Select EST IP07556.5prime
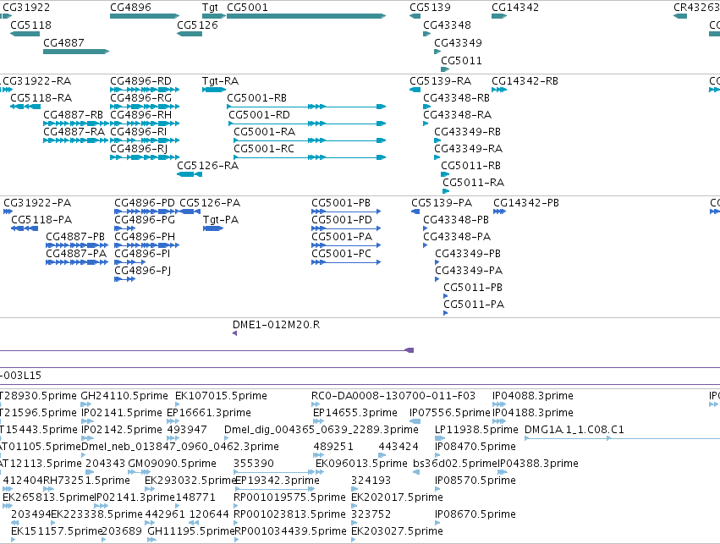 coord(450,413)
